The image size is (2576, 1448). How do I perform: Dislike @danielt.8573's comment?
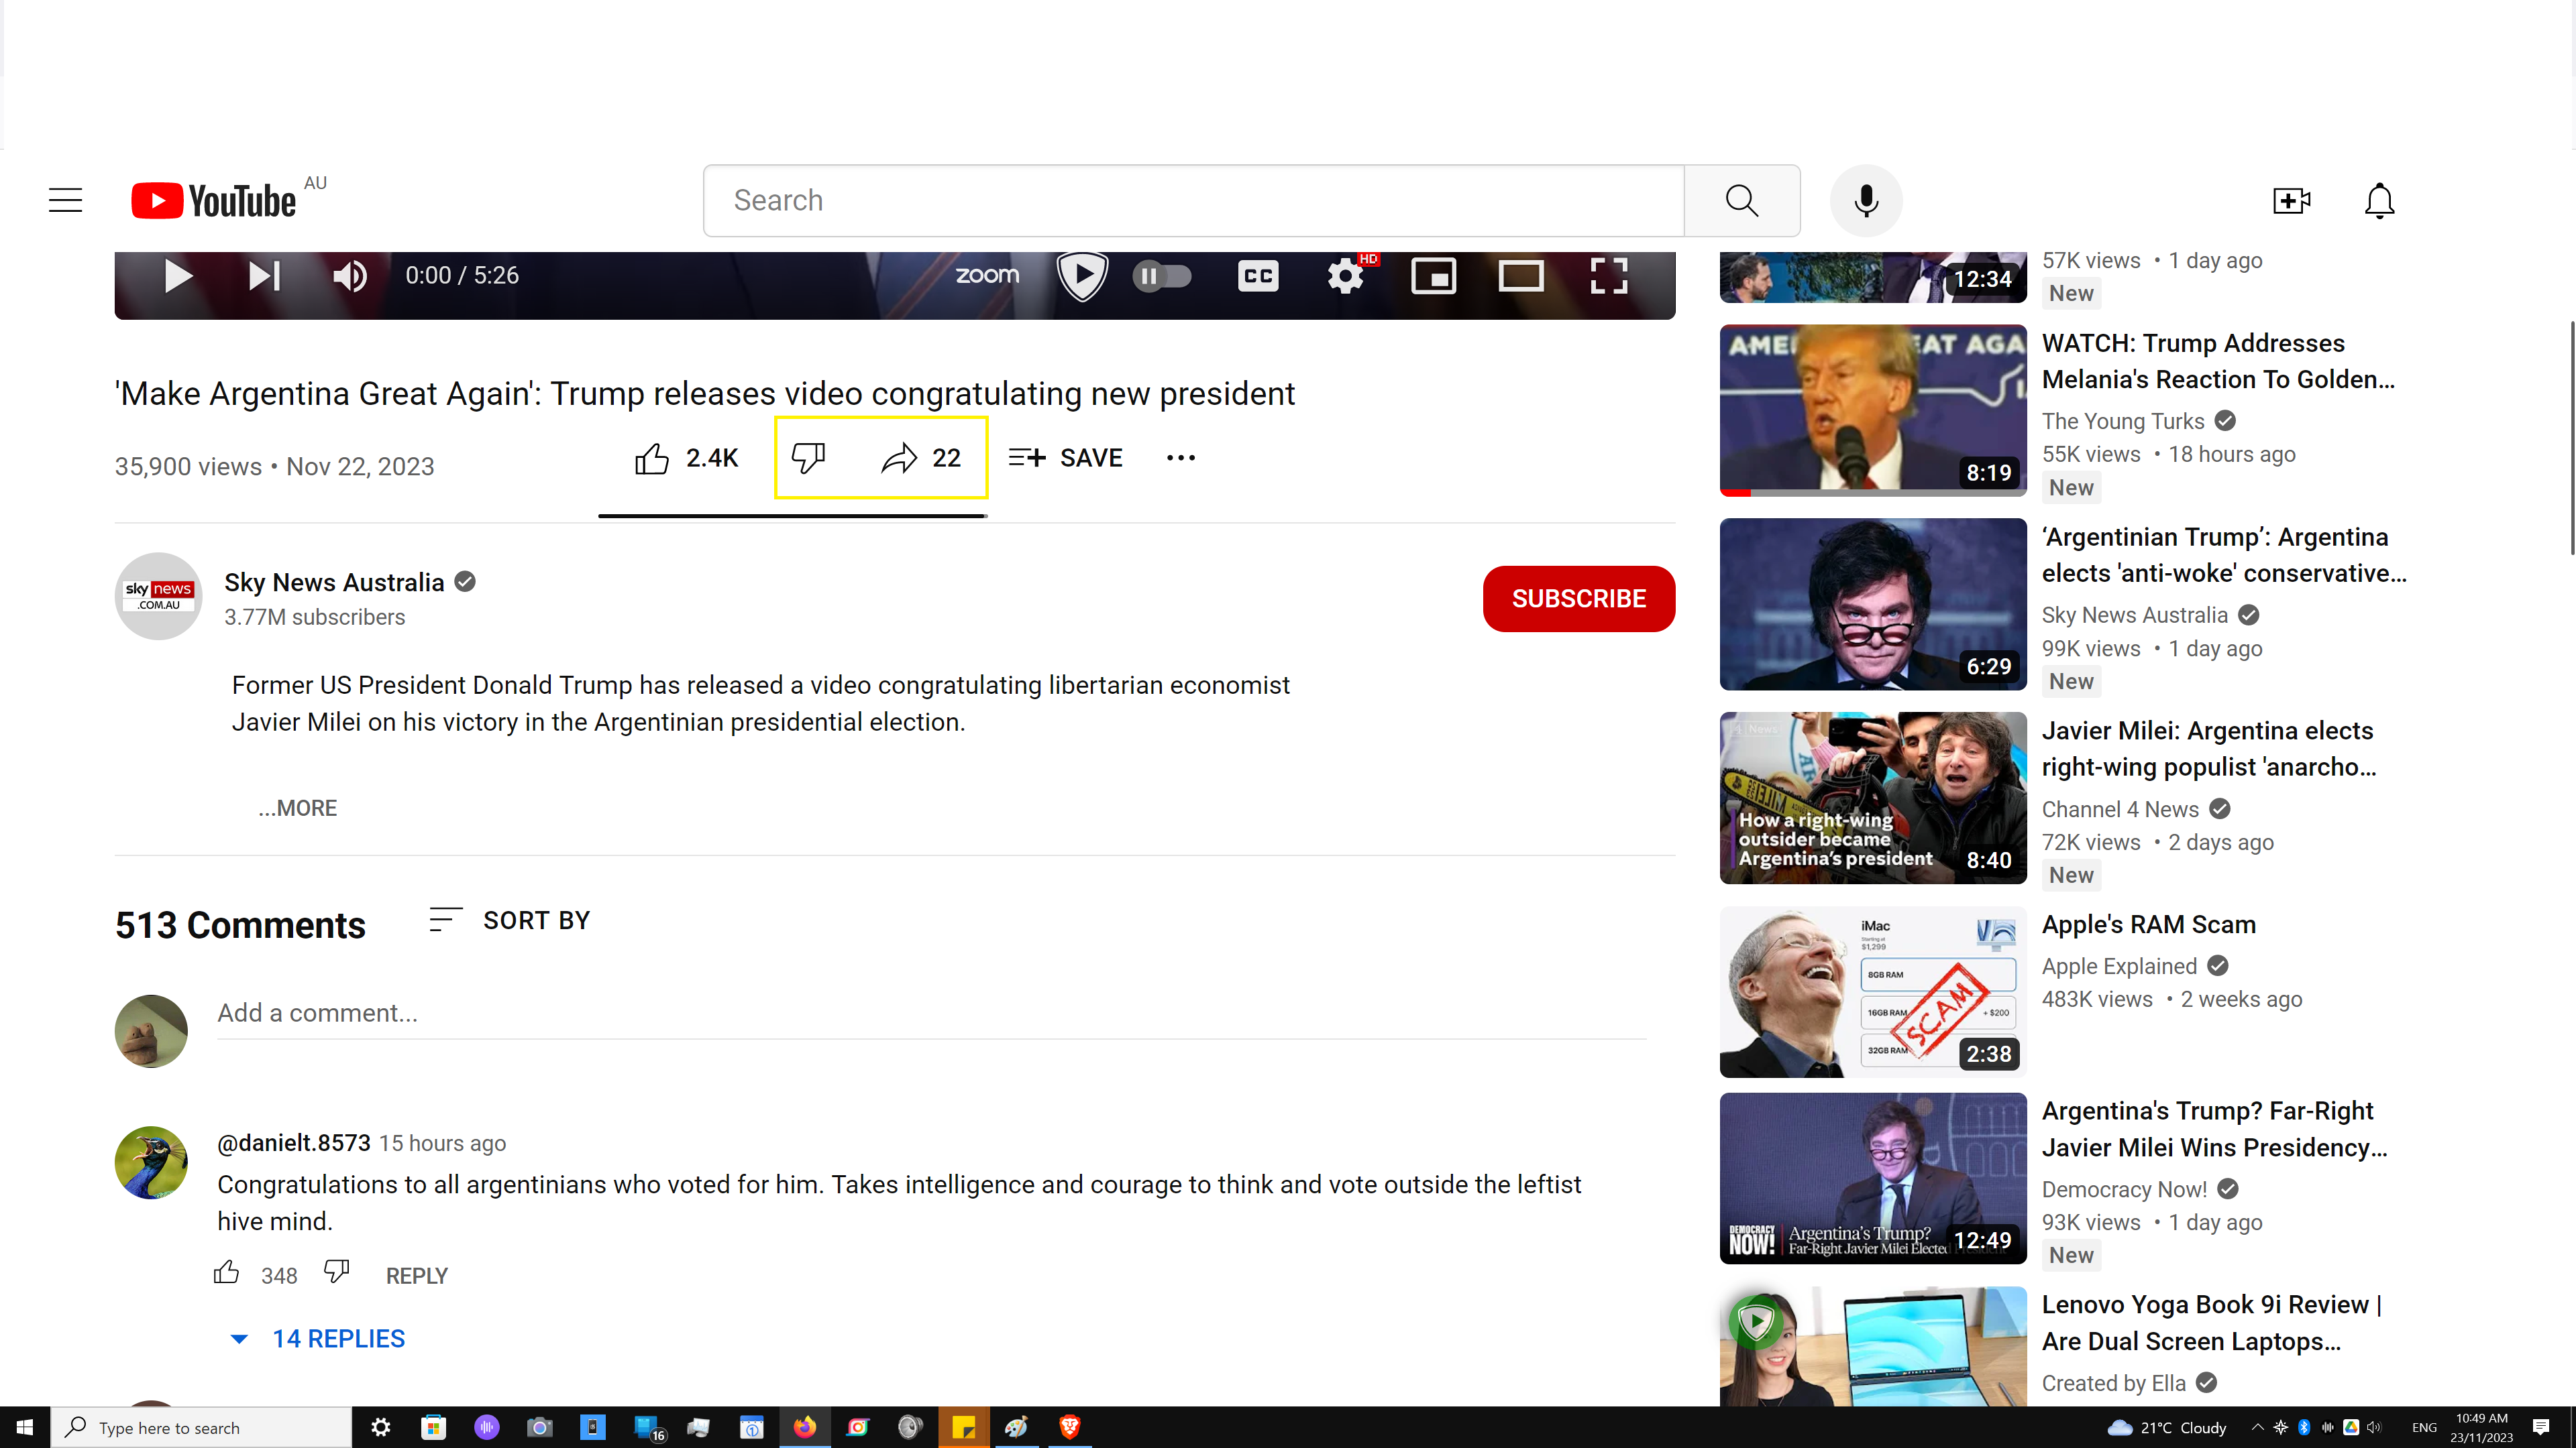pyautogui.click(x=336, y=1272)
